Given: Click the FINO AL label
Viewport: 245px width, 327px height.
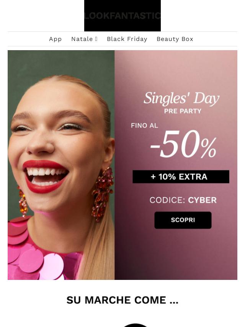Looking at the screenshot, I should tap(144, 126).
